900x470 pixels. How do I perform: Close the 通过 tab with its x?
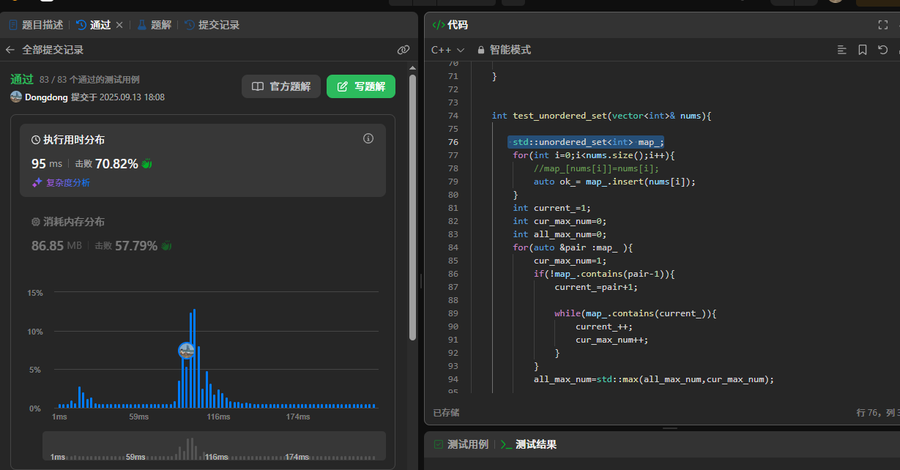pyautogui.click(x=119, y=25)
